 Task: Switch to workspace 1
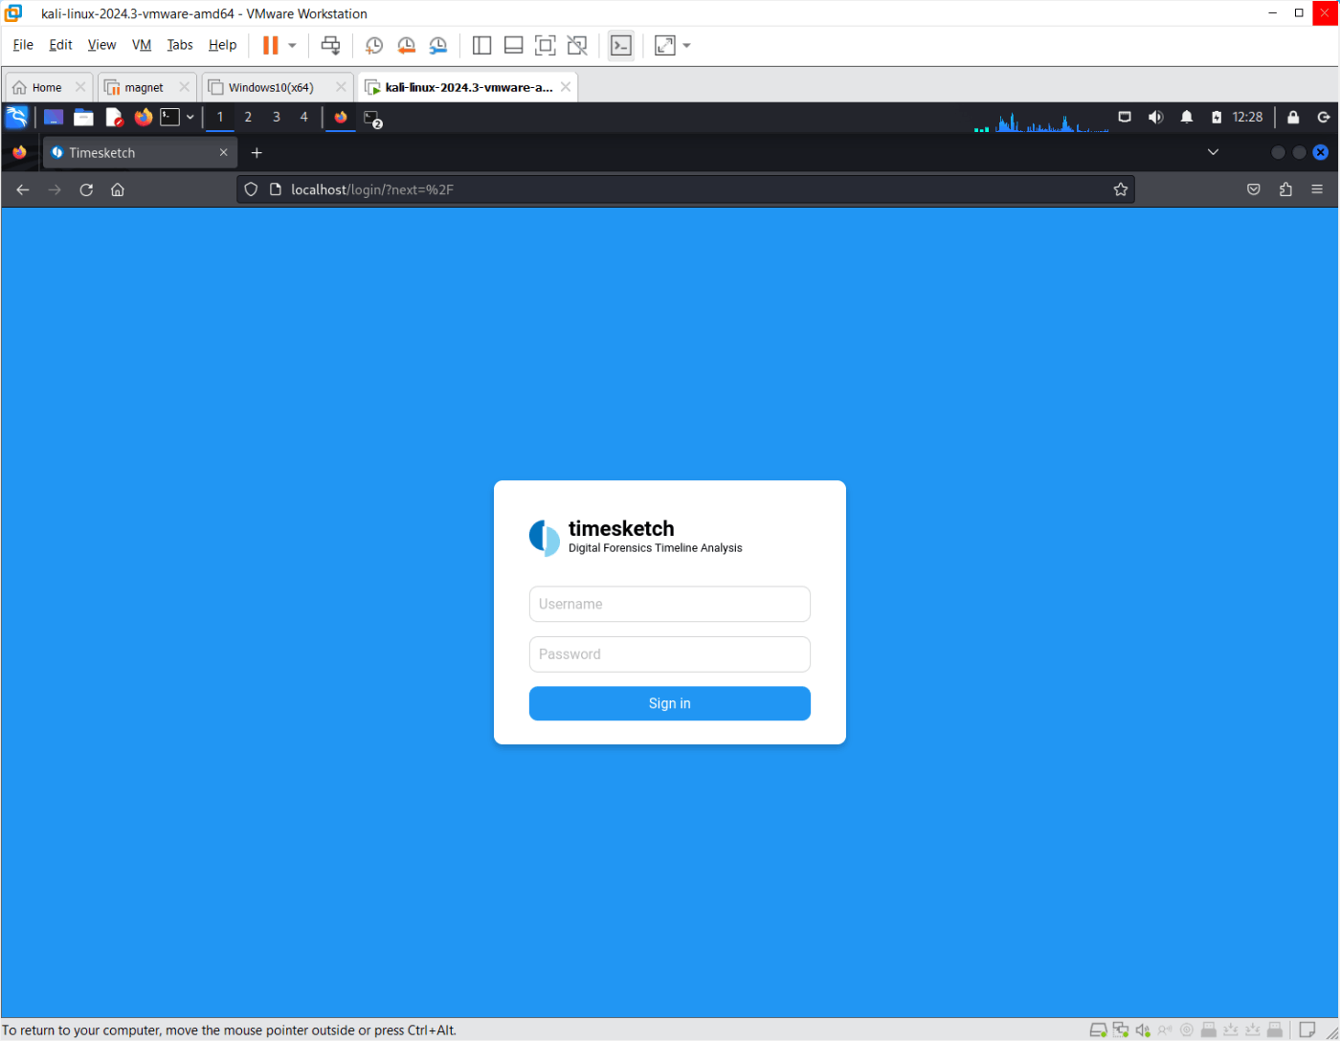tap(220, 117)
